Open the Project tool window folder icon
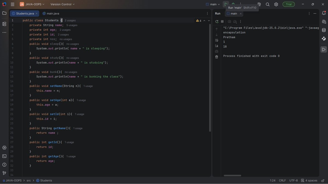Screen dimensions: 328x184 (4, 13)
